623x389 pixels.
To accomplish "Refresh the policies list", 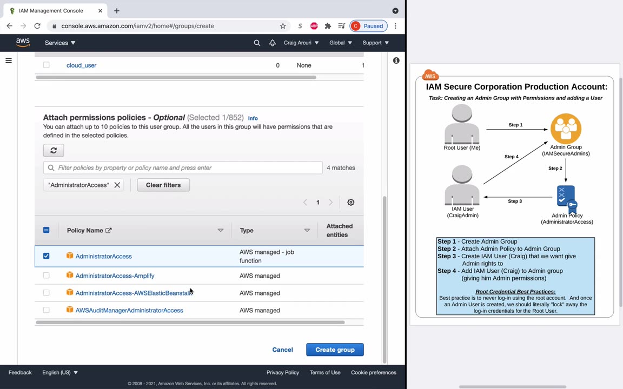I will 54,150.
